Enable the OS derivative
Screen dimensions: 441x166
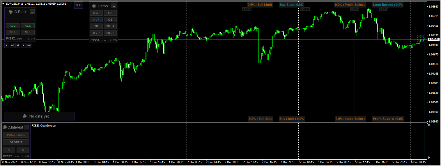coord(110,20)
